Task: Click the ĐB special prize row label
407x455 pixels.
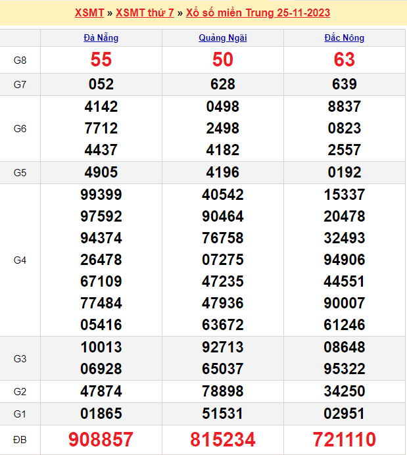Action: 20,439
